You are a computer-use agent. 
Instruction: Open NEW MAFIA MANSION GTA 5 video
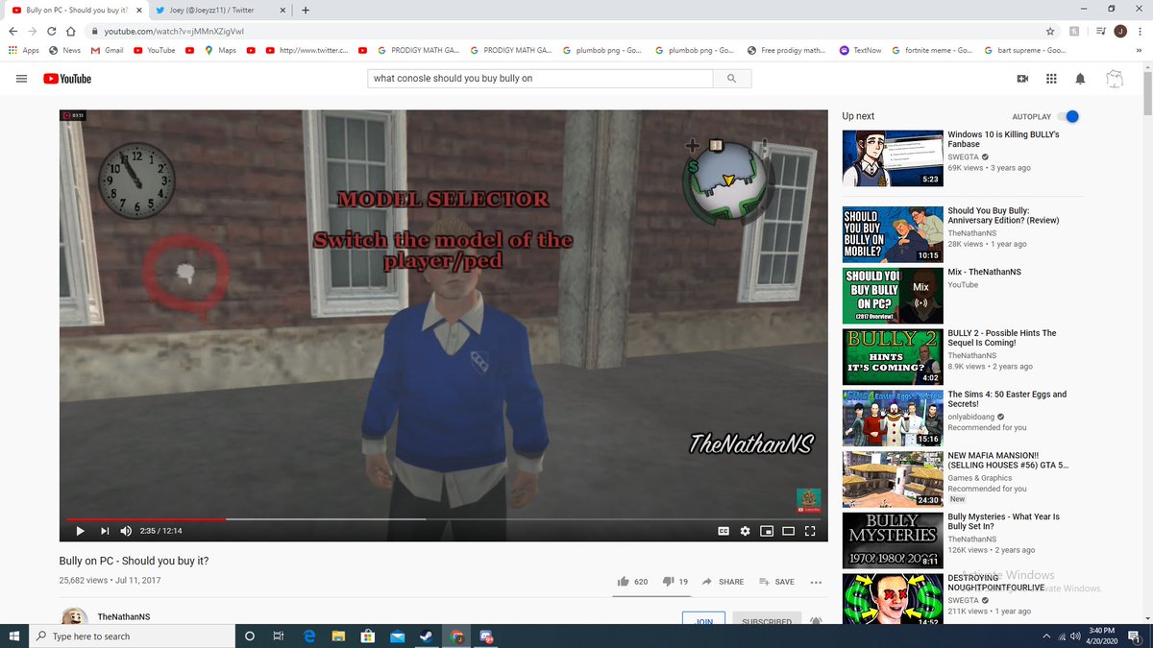click(x=1006, y=460)
